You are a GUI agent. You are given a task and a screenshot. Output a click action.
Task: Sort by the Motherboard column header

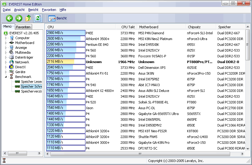coord(161,27)
